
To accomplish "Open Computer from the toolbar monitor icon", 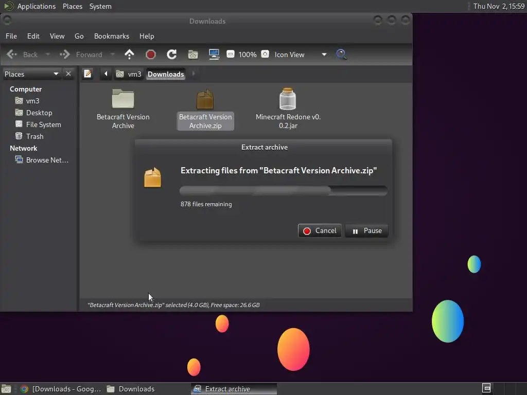I will [x=214, y=55].
